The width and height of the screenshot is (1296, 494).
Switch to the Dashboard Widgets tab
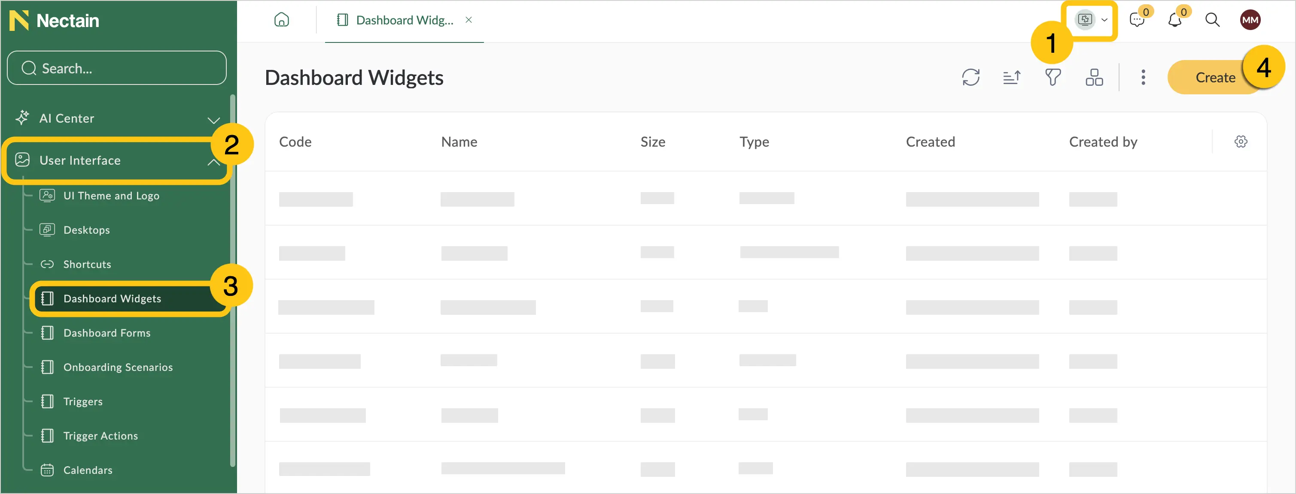coord(397,20)
